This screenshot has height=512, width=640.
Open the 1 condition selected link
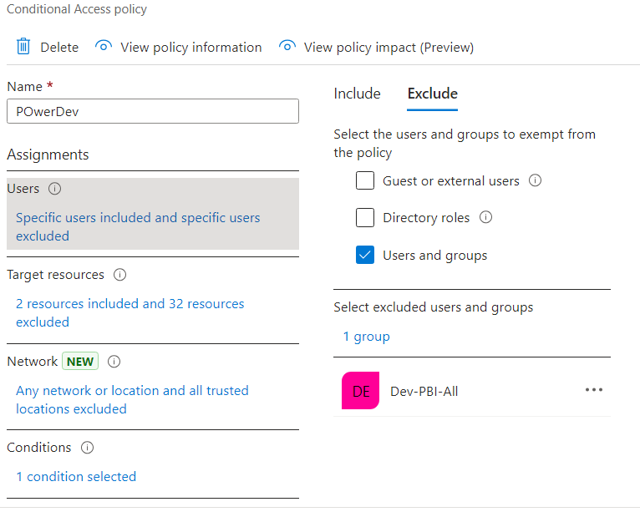click(76, 477)
